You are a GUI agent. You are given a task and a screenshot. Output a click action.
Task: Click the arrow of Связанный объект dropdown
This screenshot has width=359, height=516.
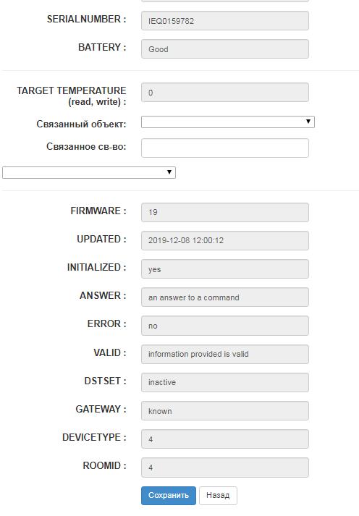(x=308, y=122)
